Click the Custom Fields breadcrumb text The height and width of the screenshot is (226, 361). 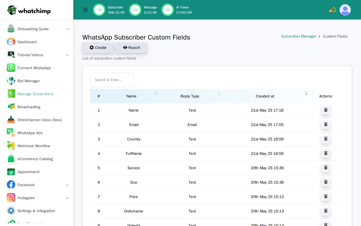coord(335,36)
